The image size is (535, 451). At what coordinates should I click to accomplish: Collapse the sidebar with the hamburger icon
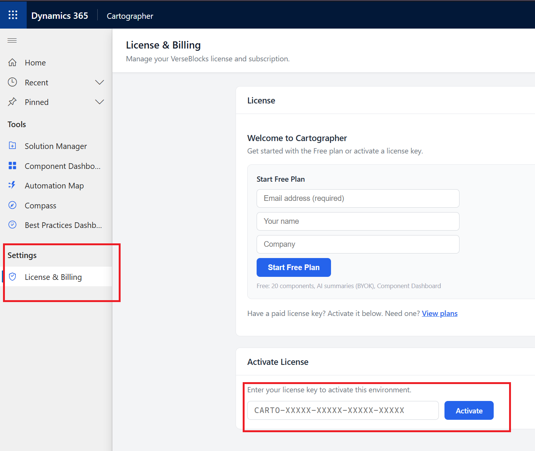click(12, 41)
